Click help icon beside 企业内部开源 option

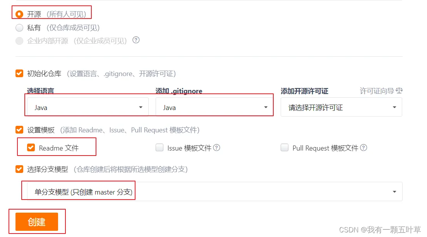point(136,40)
